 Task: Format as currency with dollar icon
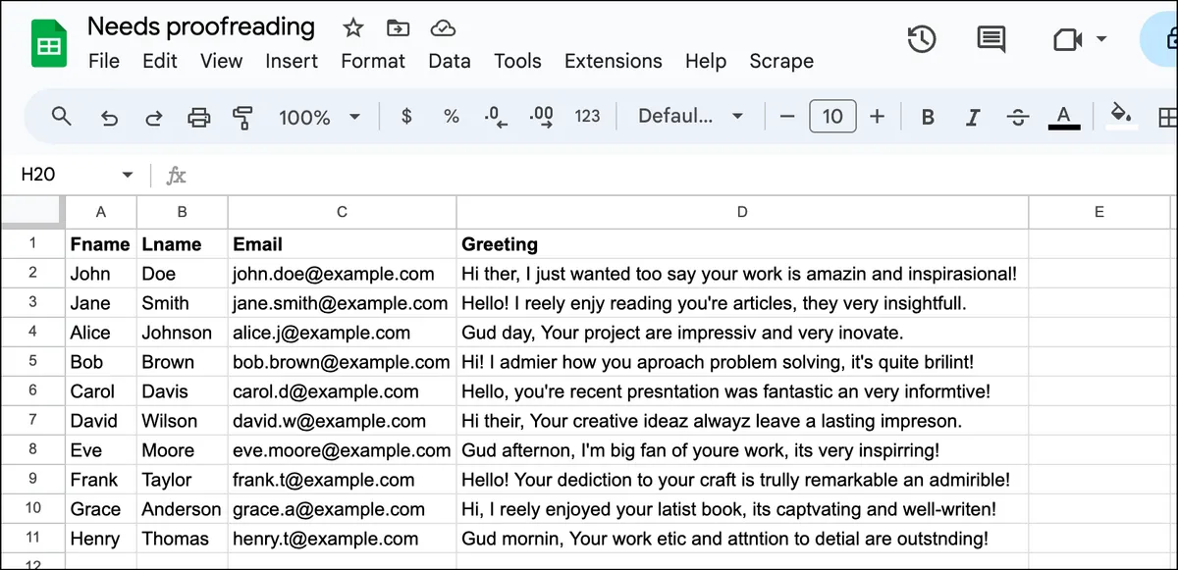pyautogui.click(x=406, y=117)
